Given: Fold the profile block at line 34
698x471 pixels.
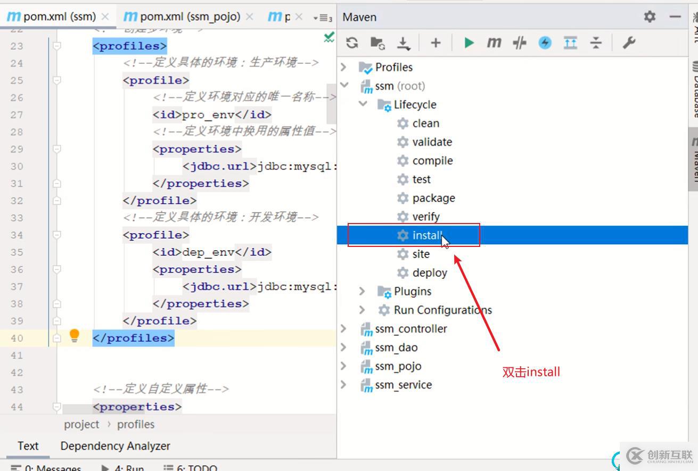Looking at the screenshot, I should [56, 235].
